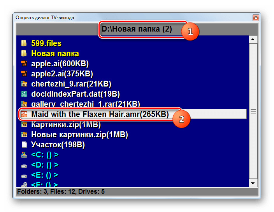Select chertezhi_9.rar(21KB) archive
The height and width of the screenshot is (212, 274).
coord(71,84)
